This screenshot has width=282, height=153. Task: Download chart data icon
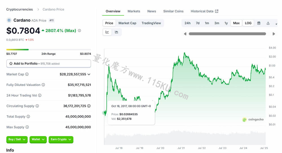coord(268,23)
